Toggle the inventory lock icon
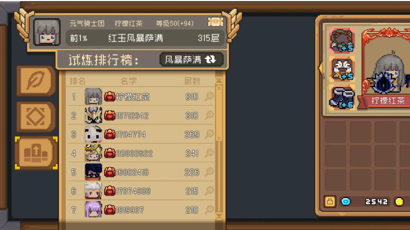This screenshot has width=410, height=230. click(330, 202)
